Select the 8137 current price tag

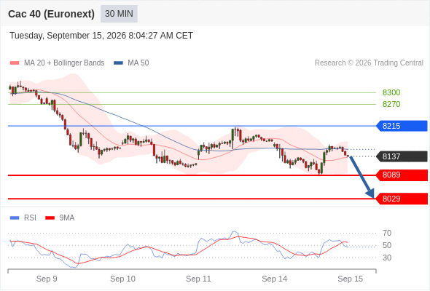coord(402,156)
